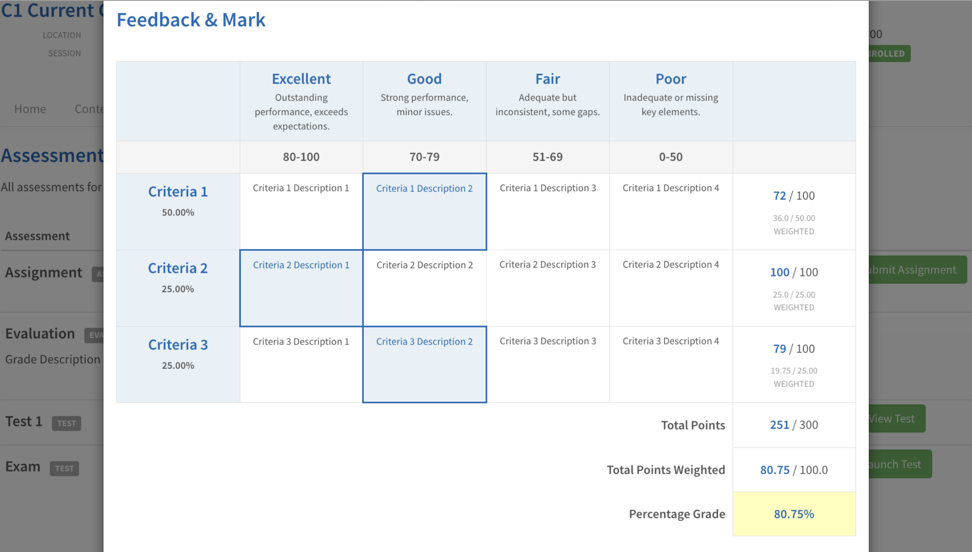
Task: Click Criteria 3 Description 4 cell
Action: click(x=671, y=364)
